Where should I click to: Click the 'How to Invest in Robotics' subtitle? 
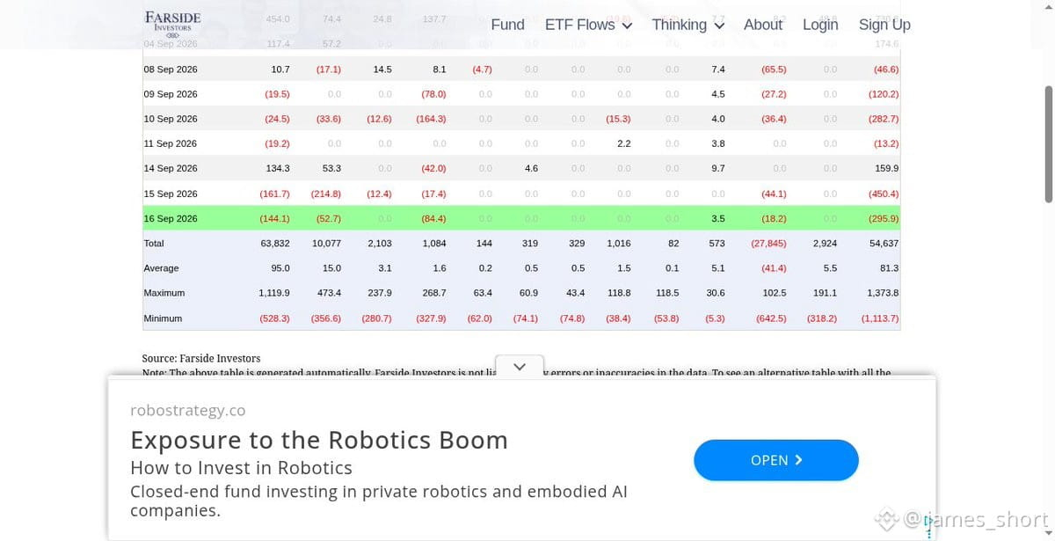coord(242,468)
